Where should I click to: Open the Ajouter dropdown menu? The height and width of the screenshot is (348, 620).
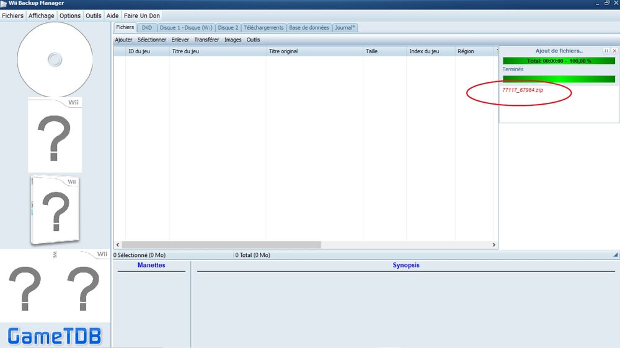(123, 40)
